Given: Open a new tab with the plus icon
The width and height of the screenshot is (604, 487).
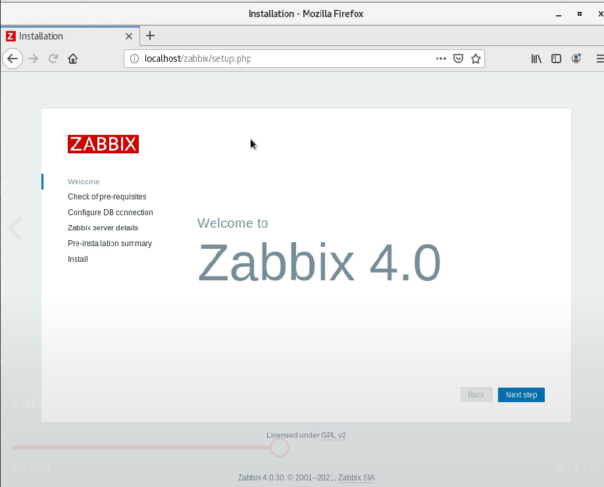Looking at the screenshot, I should coord(150,36).
